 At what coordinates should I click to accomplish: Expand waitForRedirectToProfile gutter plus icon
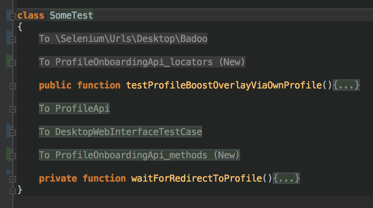click(x=12, y=179)
